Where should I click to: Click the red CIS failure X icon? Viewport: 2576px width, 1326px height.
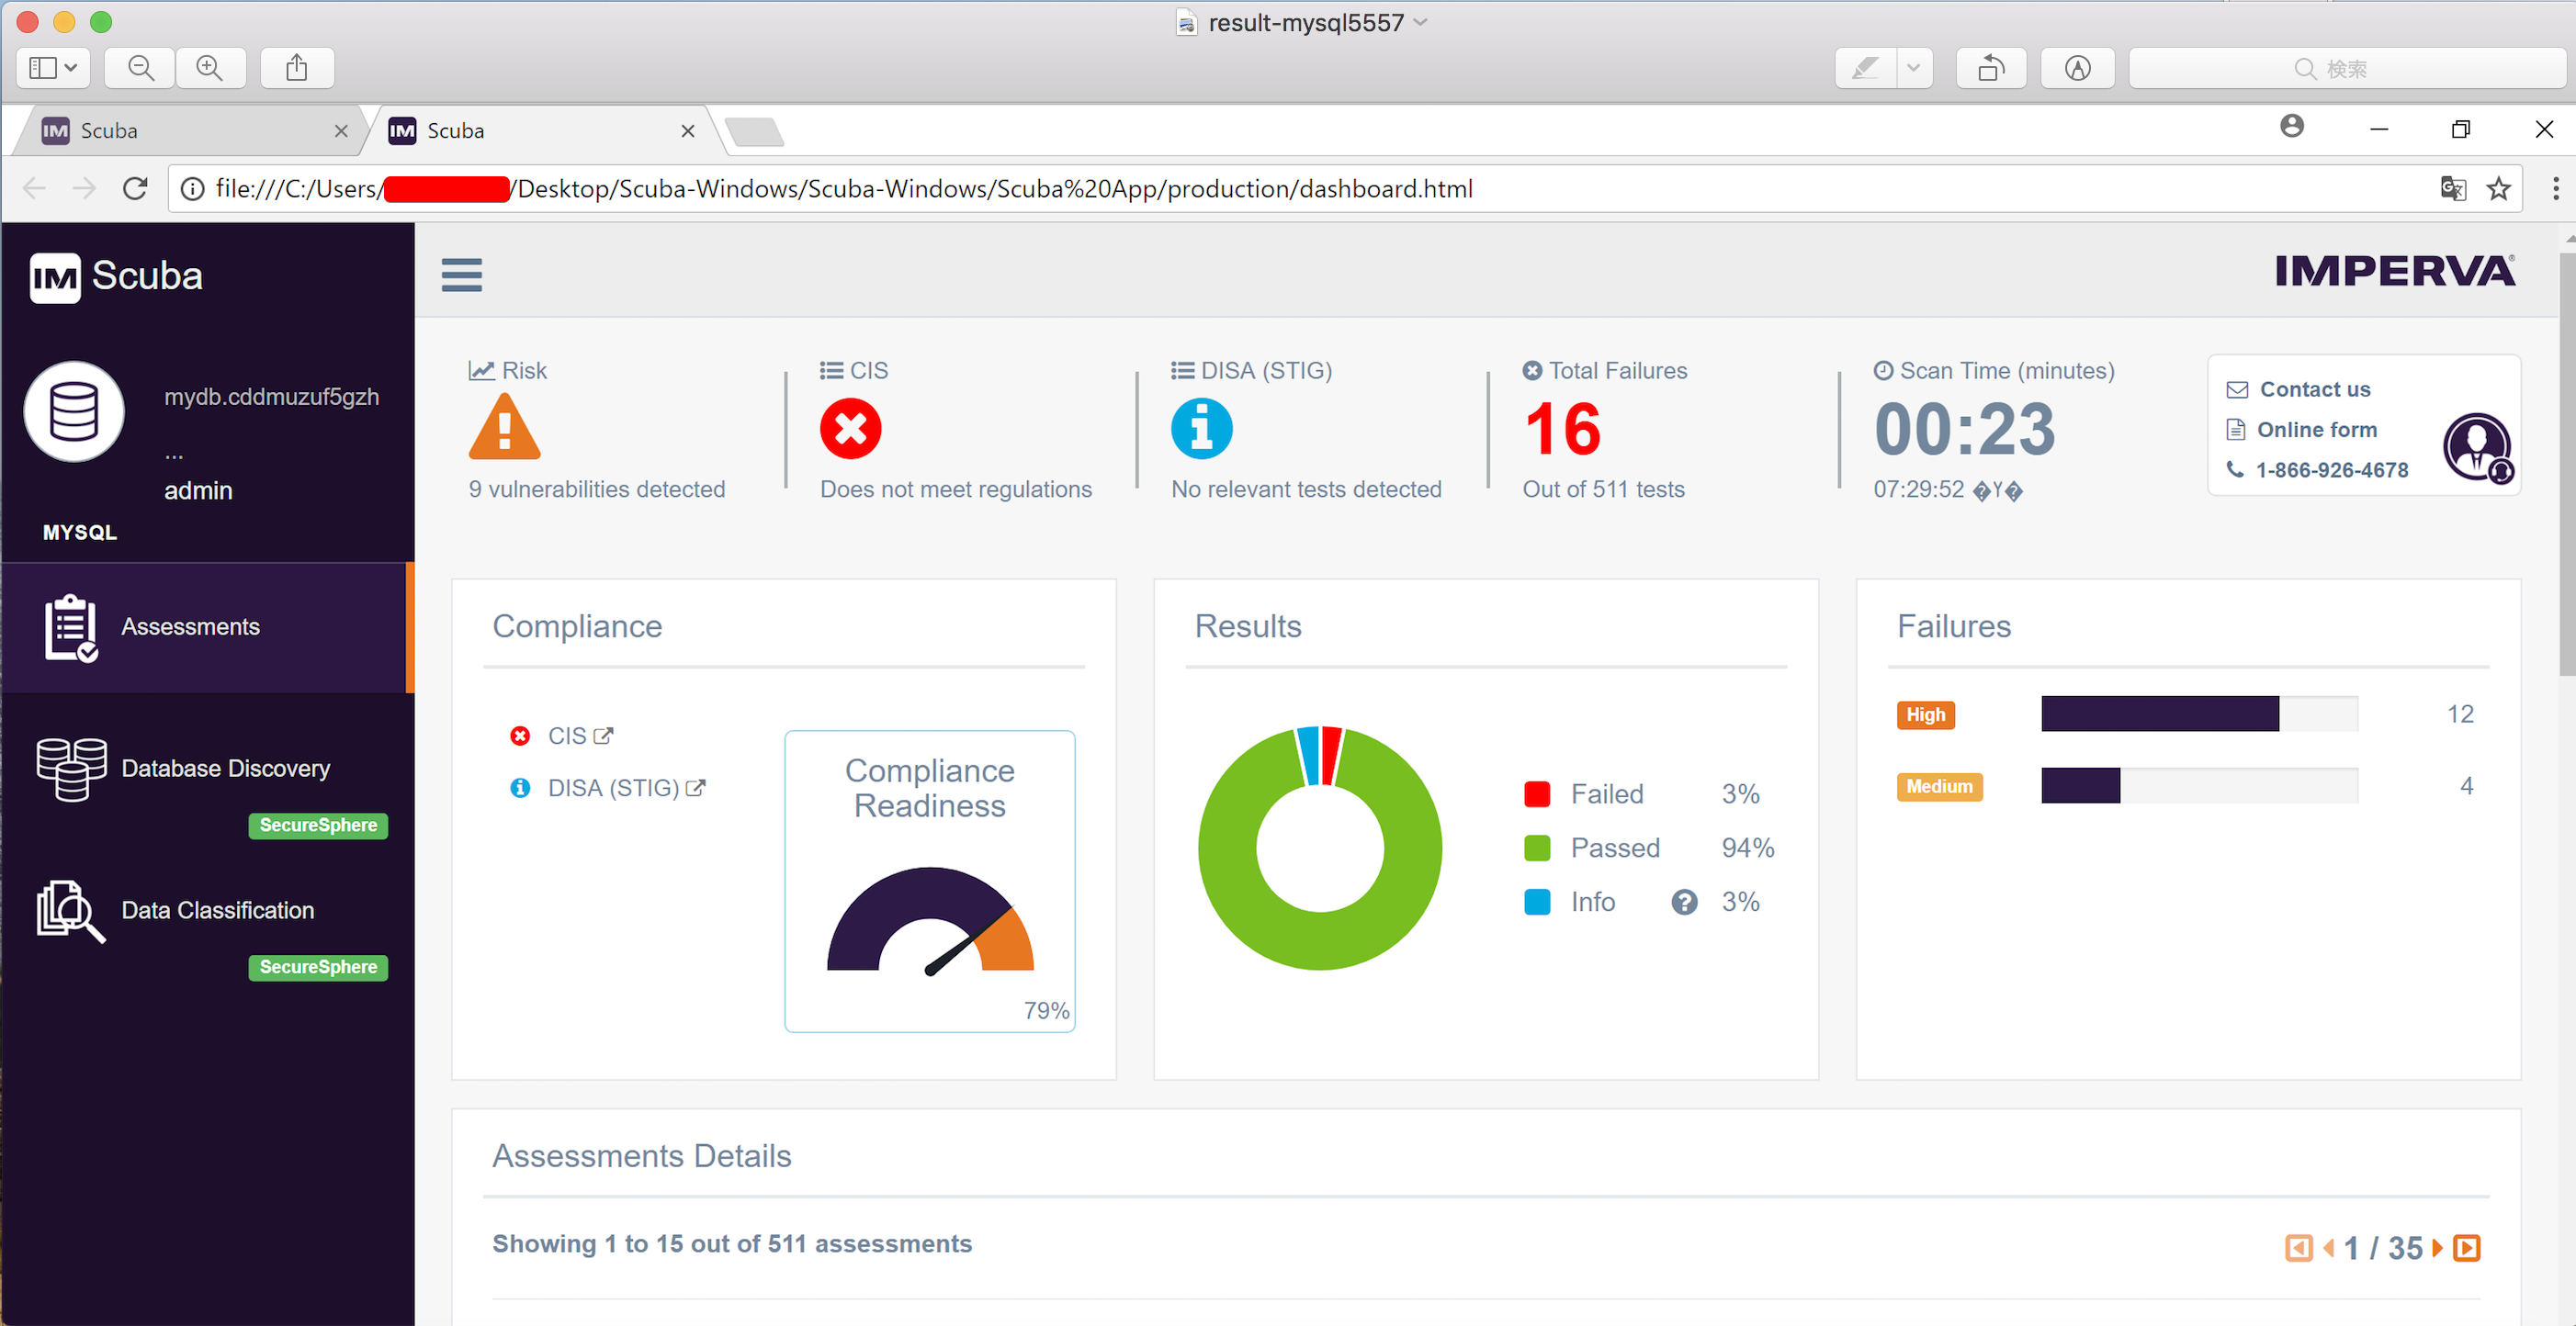point(850,429)
